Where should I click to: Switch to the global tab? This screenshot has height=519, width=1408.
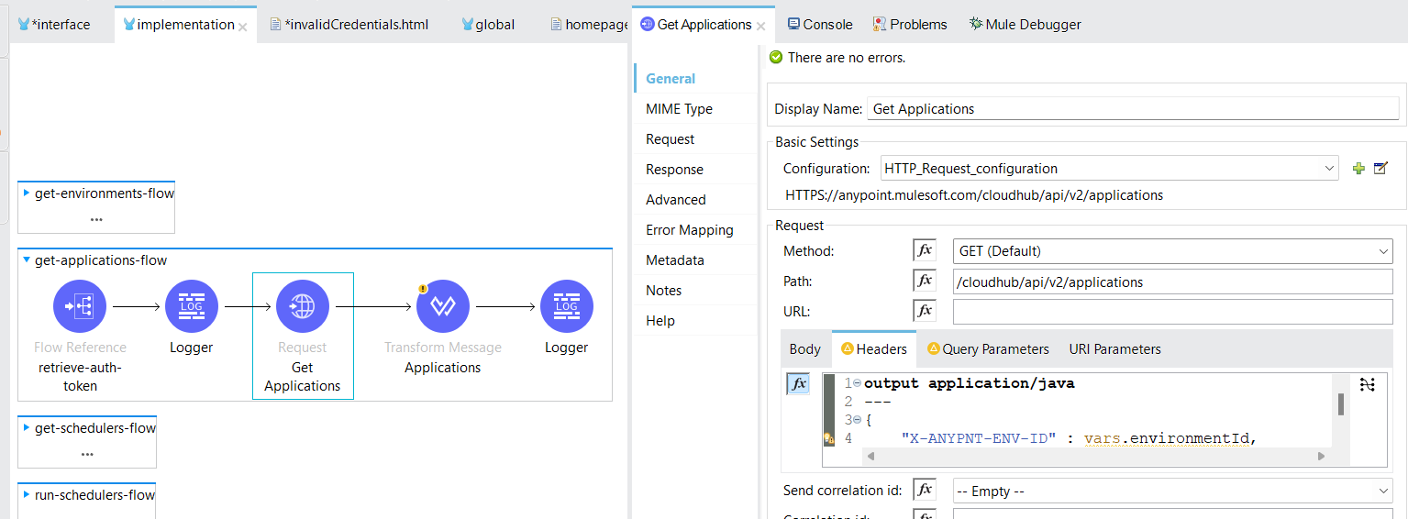pos(488,25)
